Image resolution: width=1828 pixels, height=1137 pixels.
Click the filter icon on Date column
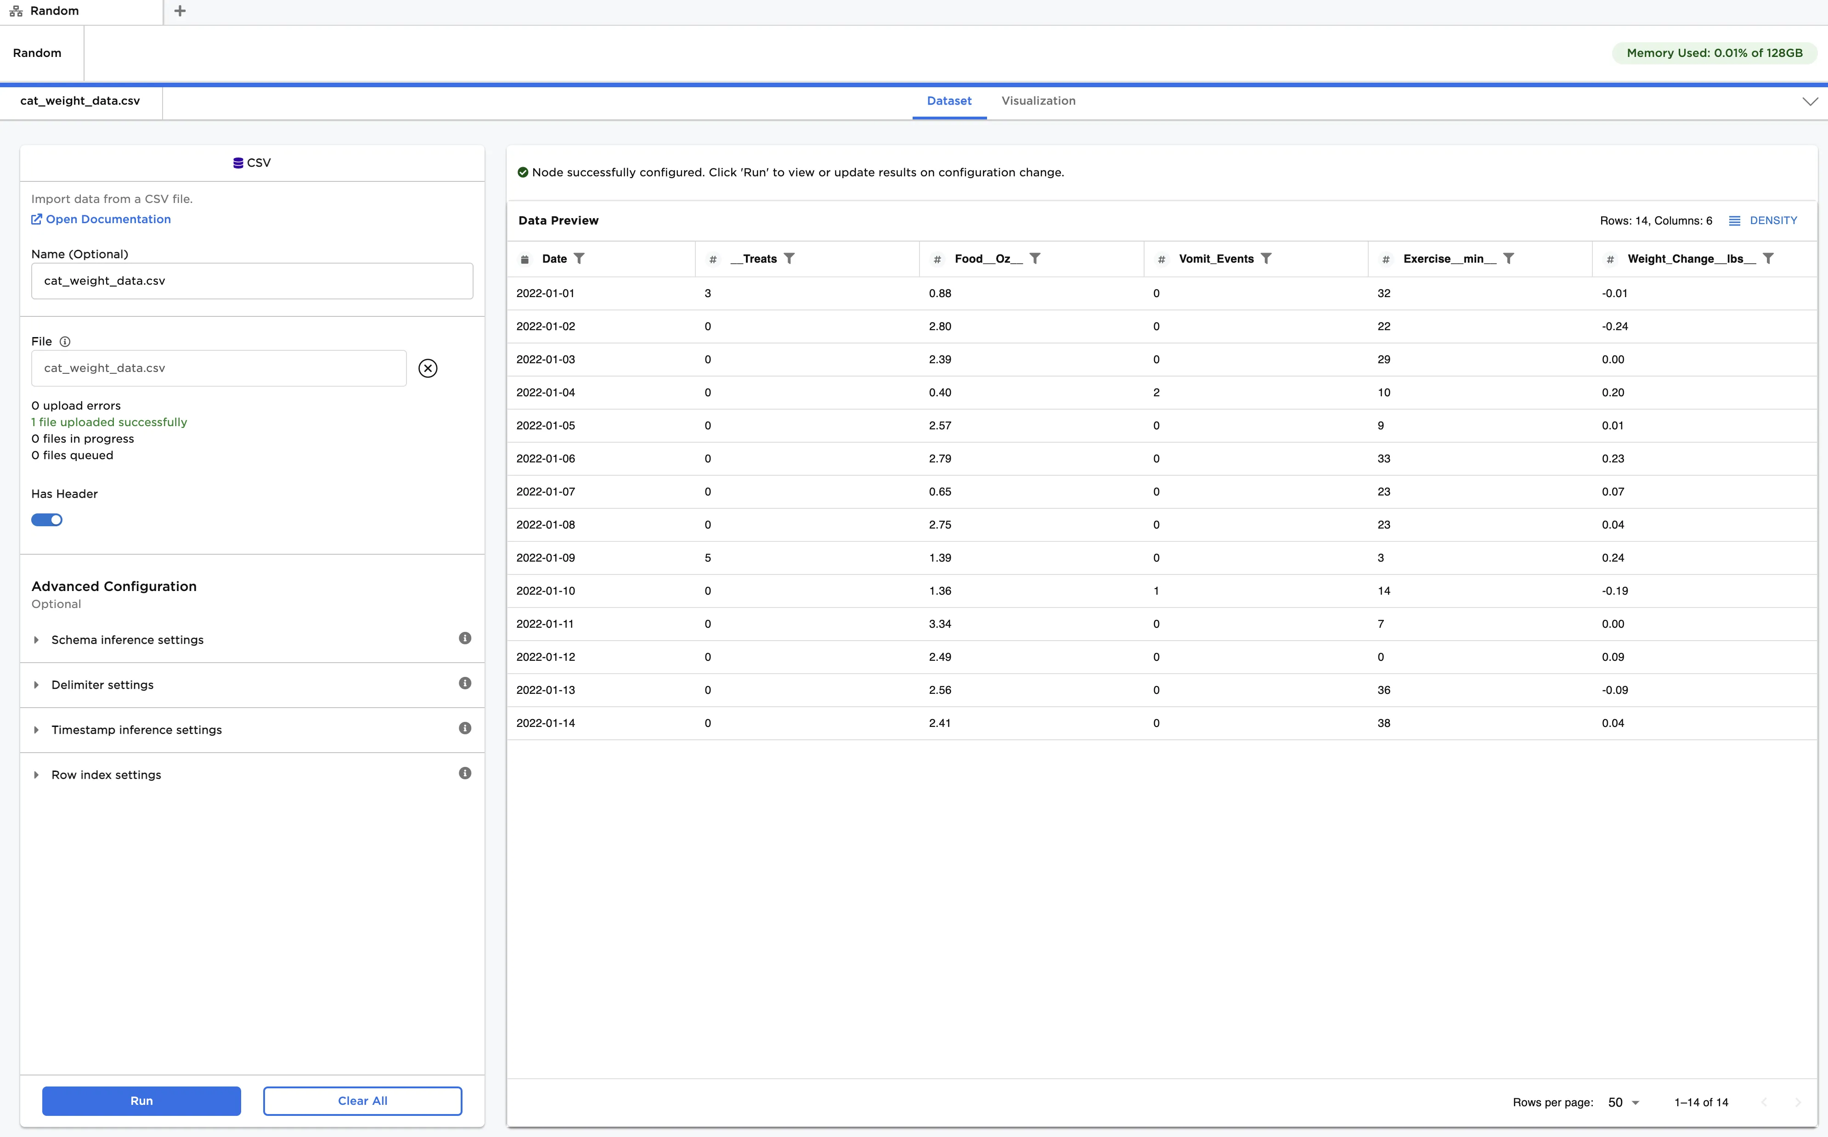coord(579,259)
